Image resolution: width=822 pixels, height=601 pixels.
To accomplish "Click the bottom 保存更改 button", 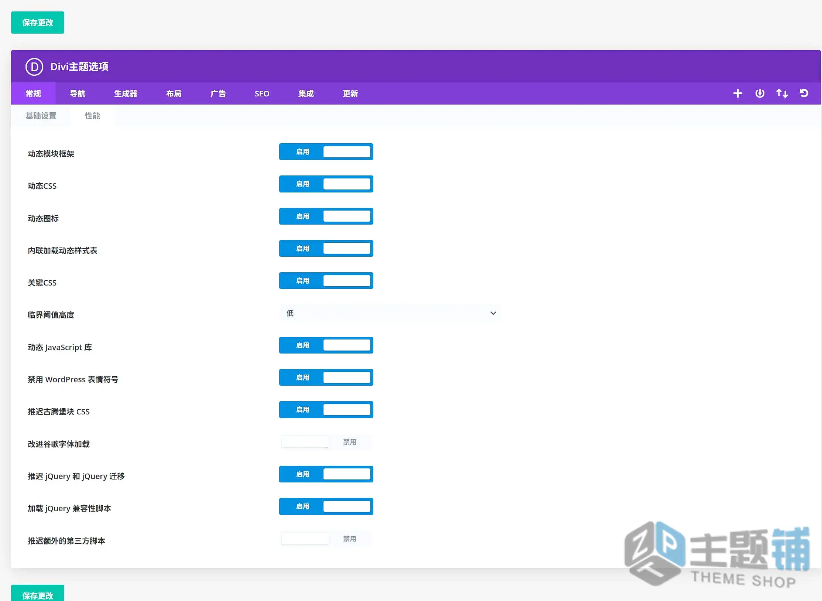I will (x=38, y=594).
